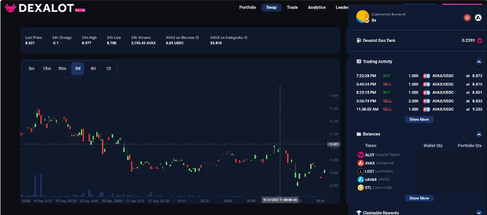Click the 9.021 price label on chart axis

pyautogui.click(x=334, y=144)
